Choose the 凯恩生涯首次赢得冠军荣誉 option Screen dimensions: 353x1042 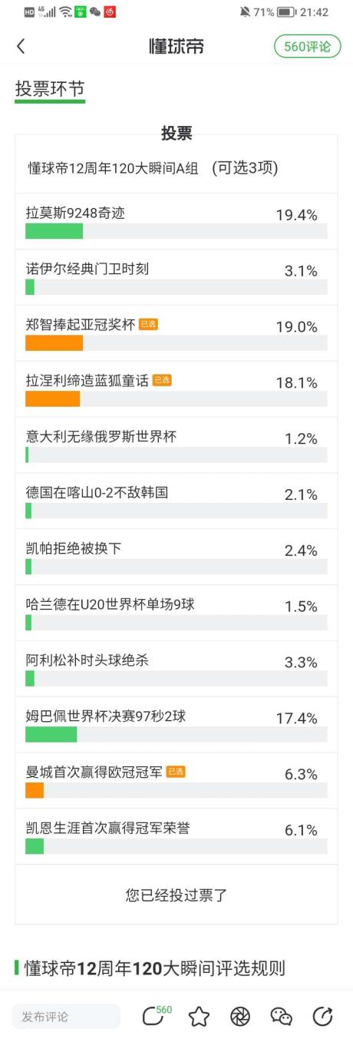pyautogui.click(x=176, y=836)
